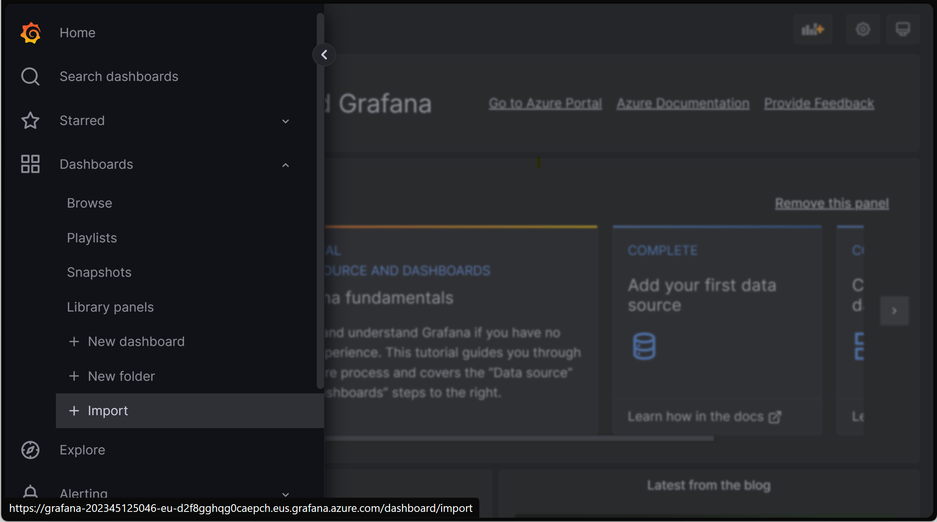
Task: Click the Dashboards grid icon
Action: [x=30, y=164]
